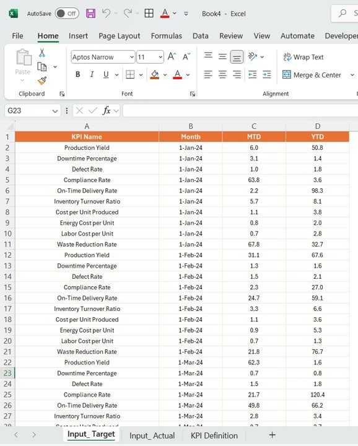Click the red font color icon in title bar
This screenshot has width=358, height=446.
click(165, 14)
